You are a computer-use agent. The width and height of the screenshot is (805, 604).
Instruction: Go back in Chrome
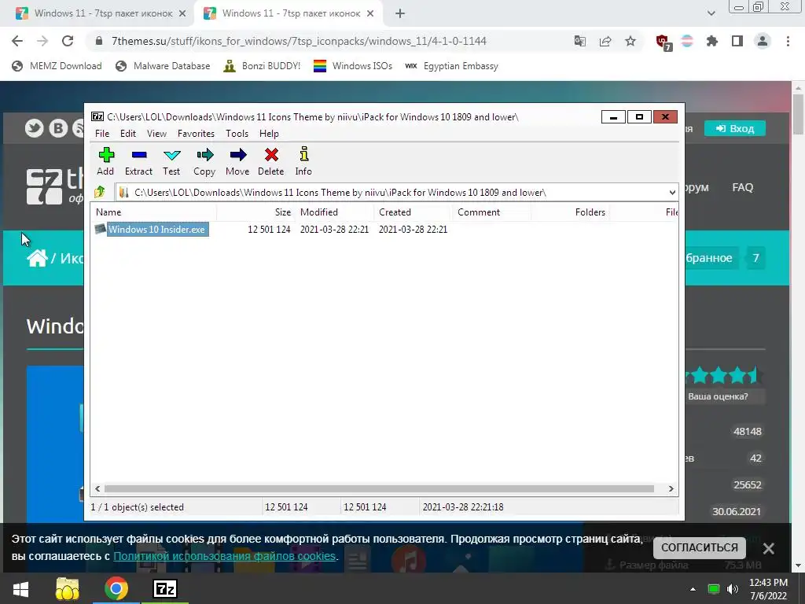coord(17,41)
